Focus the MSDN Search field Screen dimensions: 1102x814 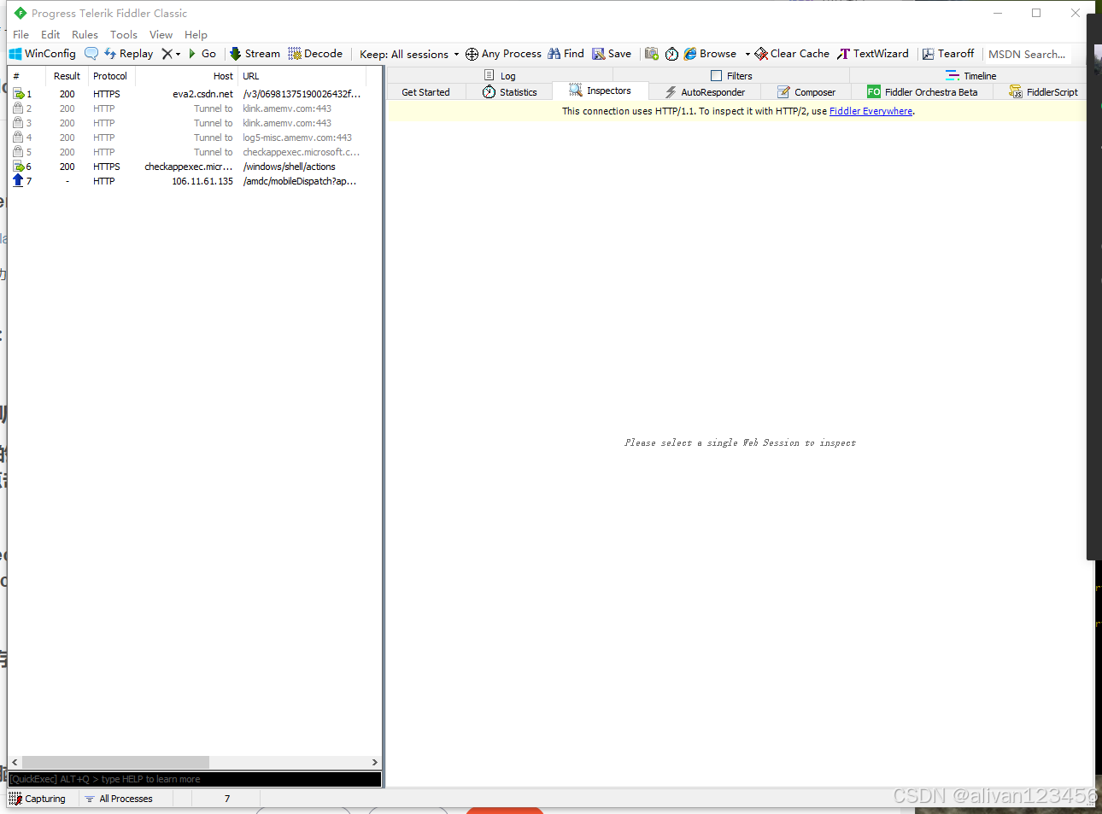pyautogui.click(x=1027, y=54)
